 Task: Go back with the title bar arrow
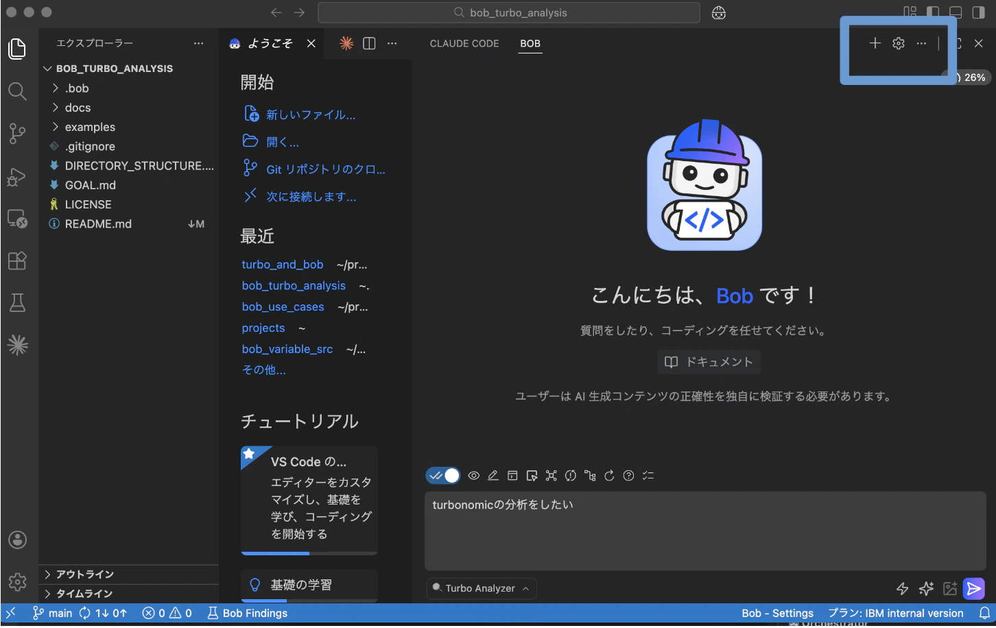click(276, 12)
